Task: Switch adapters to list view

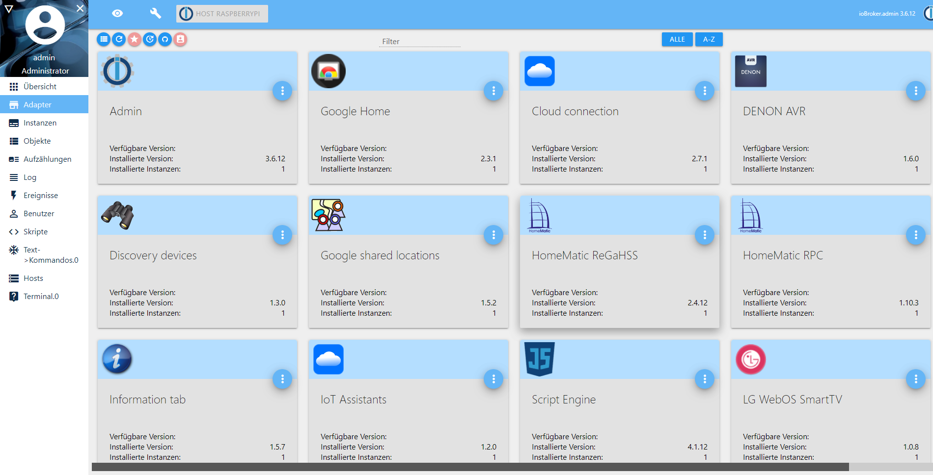Action: [104, 39]
